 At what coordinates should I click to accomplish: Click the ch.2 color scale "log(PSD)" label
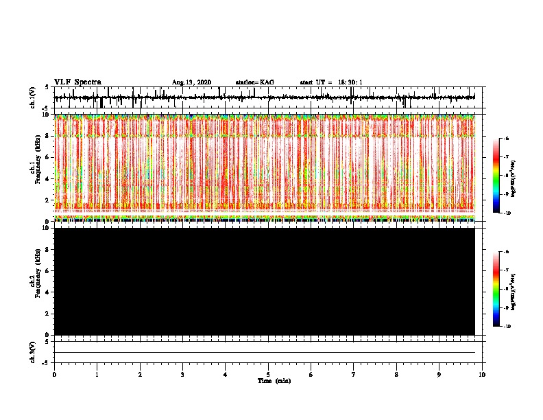pos(513,292)
